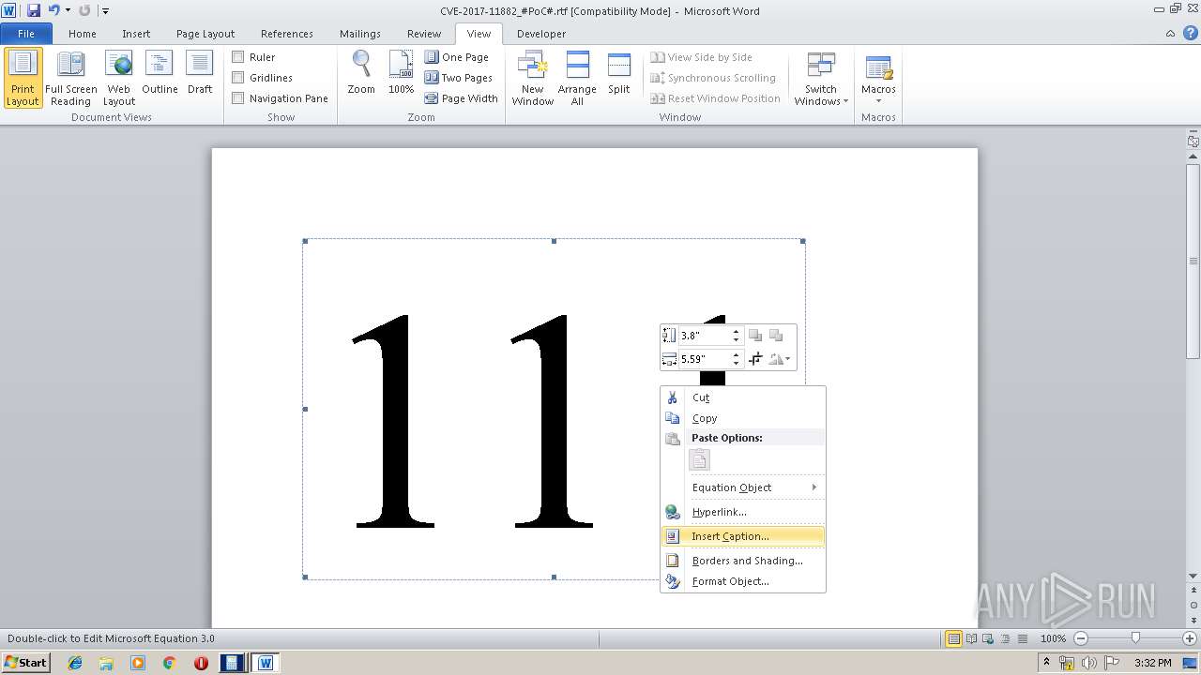Click Arrange All windows
The image size is (1201, 675).
[577, 79]
